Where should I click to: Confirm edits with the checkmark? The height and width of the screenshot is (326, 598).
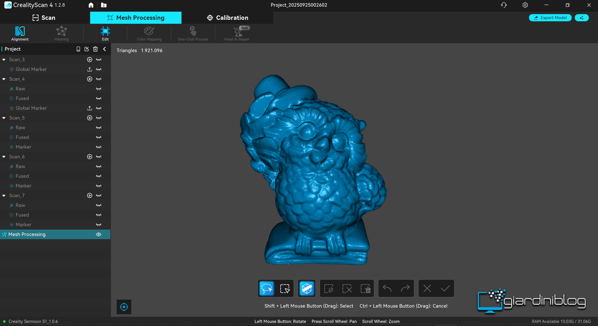click(445, 288)
